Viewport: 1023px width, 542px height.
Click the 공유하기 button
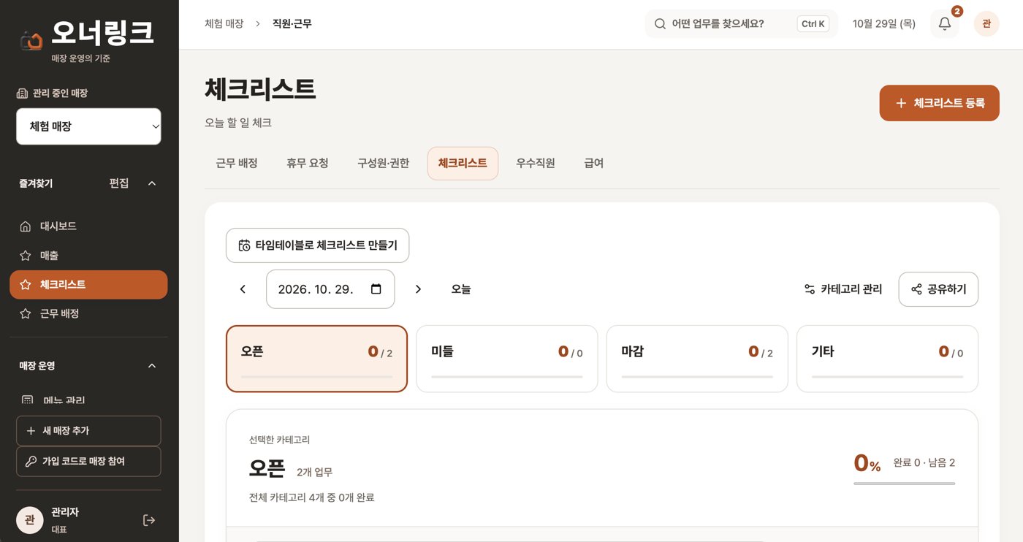(938, 289)
